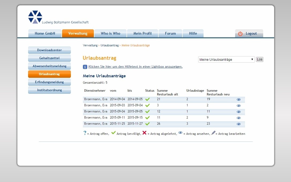This screenshot has width=291, height=182.
Task: View the request starting 2015-11-25
Action: point(239,124)
